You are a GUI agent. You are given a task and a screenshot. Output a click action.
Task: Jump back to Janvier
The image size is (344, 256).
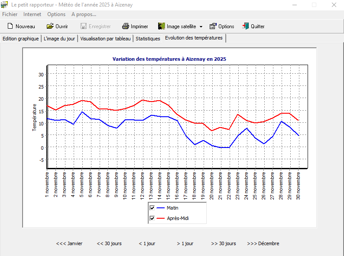pos(69,243)
